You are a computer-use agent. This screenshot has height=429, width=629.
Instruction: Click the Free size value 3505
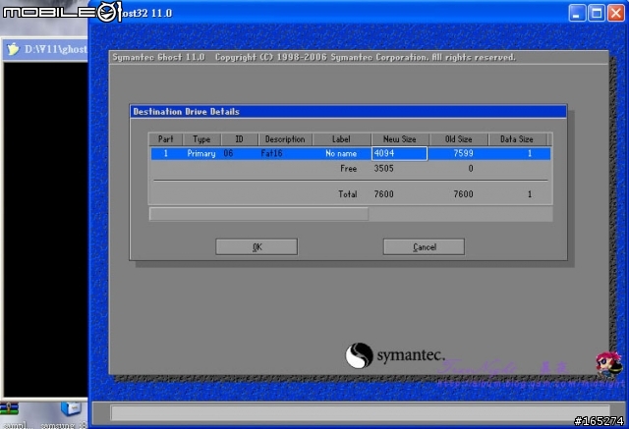click(x=383, y=169)
